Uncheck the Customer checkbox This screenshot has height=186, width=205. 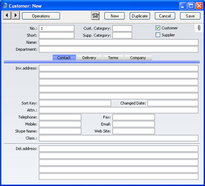pyautogui.click(x=158, y=28)
